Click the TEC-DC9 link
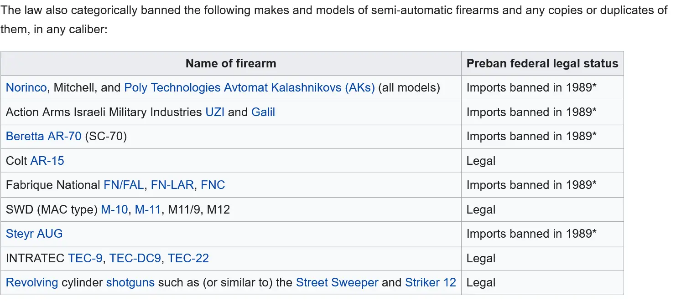This screenshot has height=301, width=676. 135,258
